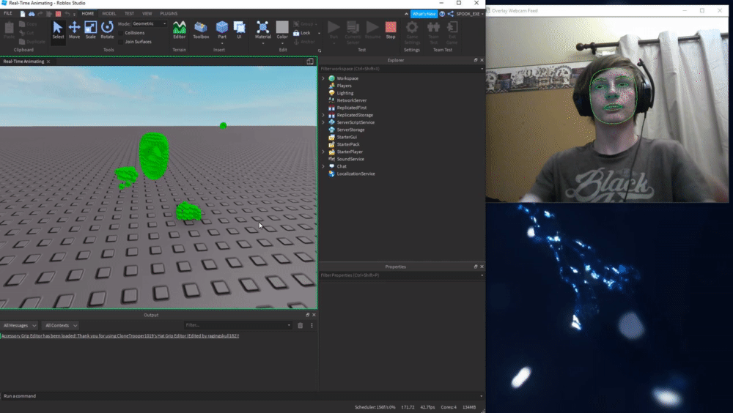Image resolution: width=733 pixels, height=413 pixels.
Task: Expand the ReplicatedStorage node
Action: pyautogui.click(x=323, y=115)
